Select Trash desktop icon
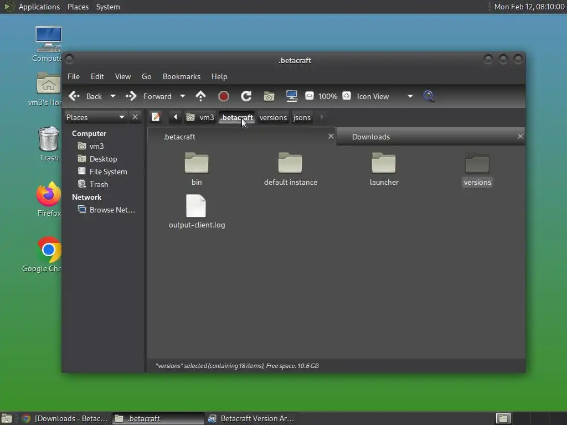This screenshot has width=567, height=425. pyautogui.click(x=49, y=144)
